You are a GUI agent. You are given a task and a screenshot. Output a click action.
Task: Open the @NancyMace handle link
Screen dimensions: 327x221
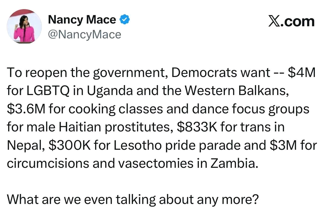(x=85, y=35)
